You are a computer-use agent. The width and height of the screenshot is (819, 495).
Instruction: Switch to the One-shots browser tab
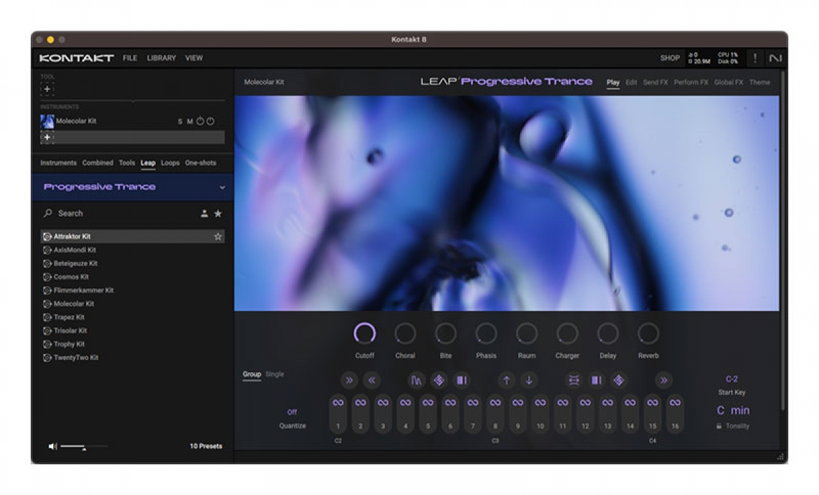(201, 163)
